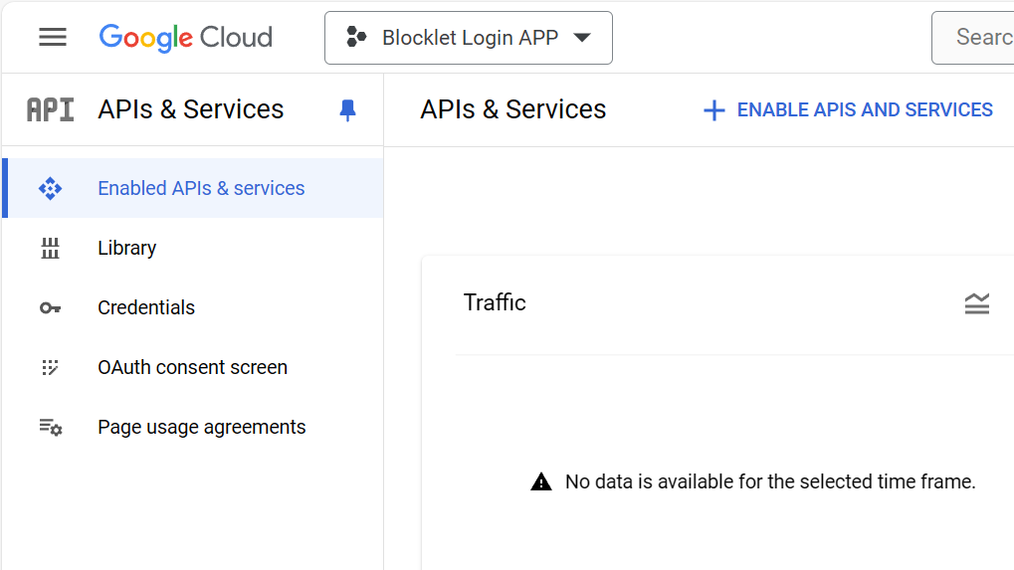Open the main navigation hamburger menu
Image resolution: width=1014 pixels, height=570 pixels.
(53, 38)
